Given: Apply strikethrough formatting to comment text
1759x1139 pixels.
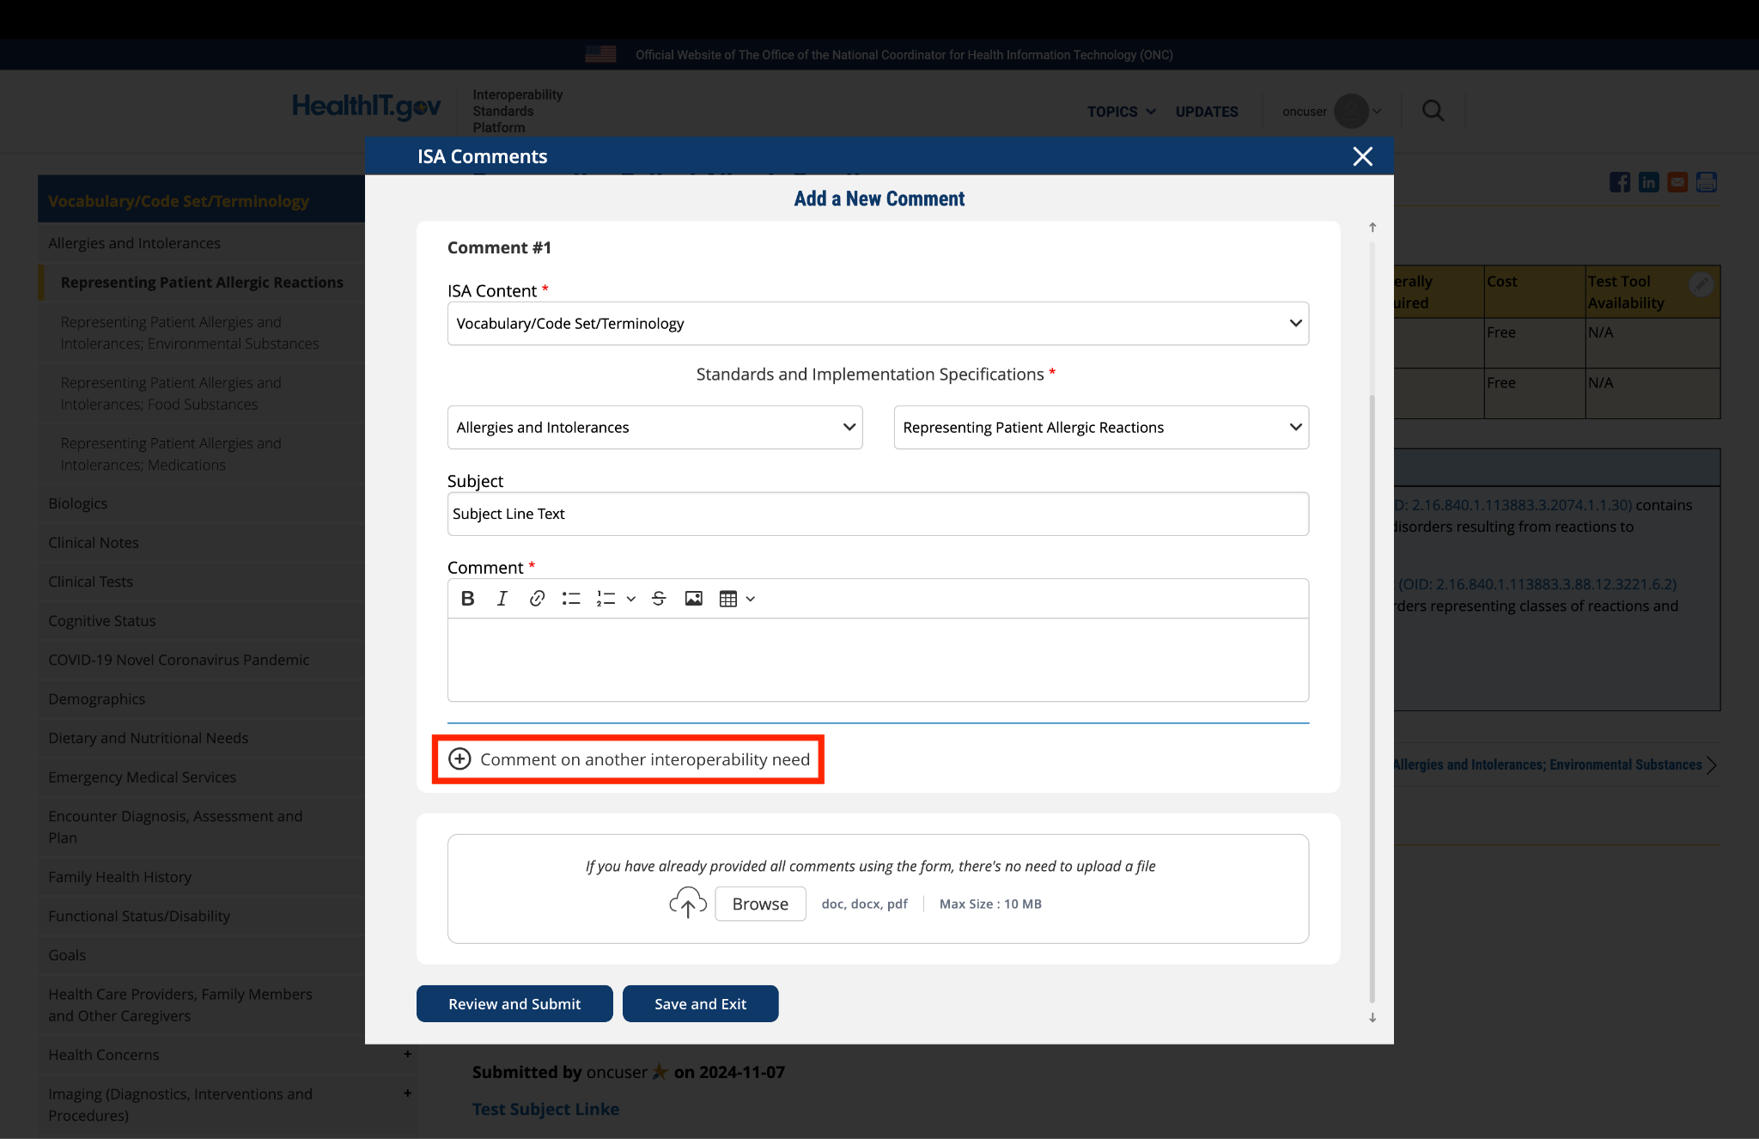Looking at the screenshot, I should point(659,599).
